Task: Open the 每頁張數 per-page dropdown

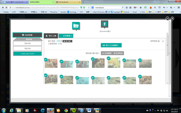Action: pyautogui.click(x=161, y=41)
